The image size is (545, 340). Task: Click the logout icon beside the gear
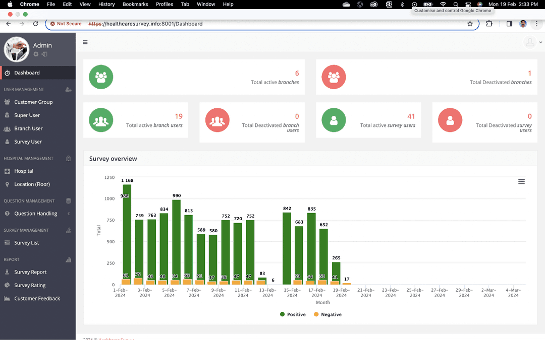[44, 54]
